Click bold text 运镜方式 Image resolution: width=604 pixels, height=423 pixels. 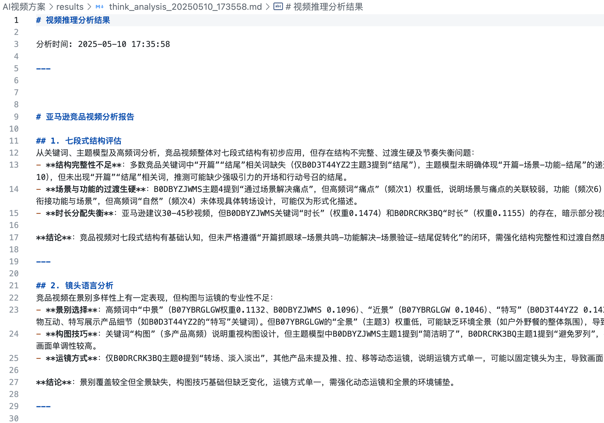tap(72, 358)
